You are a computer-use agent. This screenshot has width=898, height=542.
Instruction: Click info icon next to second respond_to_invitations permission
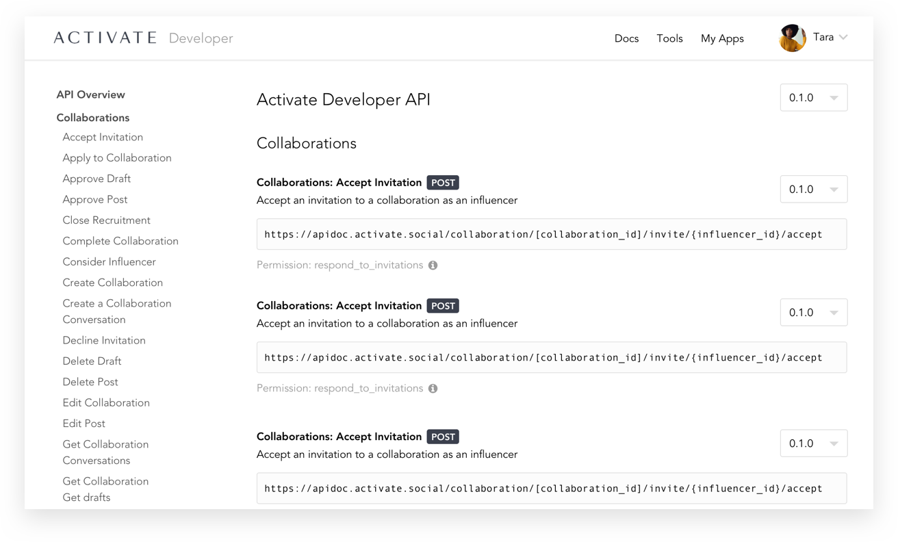433,389
